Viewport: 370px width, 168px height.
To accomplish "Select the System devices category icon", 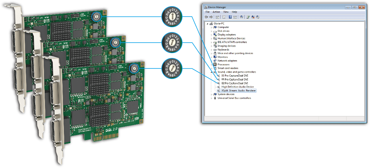I will pyautogui.click(x=215, y=94).
